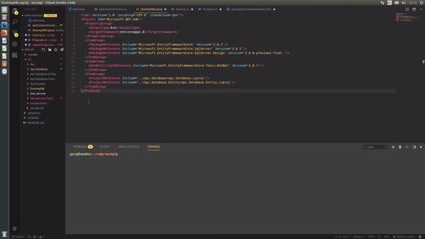Switch to Startup.cs editor tab
The width and height of the screenshot is (425, 239).
point(182,9)
